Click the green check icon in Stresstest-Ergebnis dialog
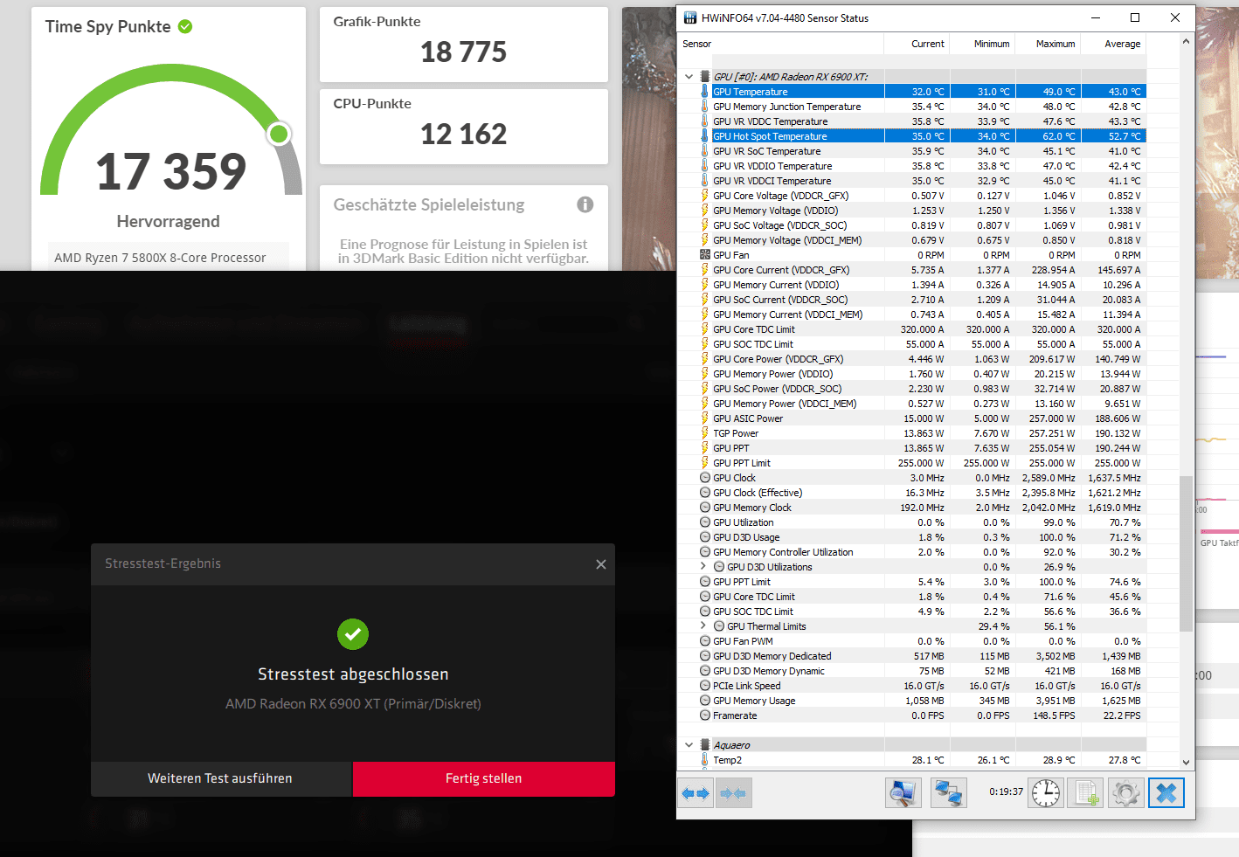 pyautogui.click(x=353, y=634)
